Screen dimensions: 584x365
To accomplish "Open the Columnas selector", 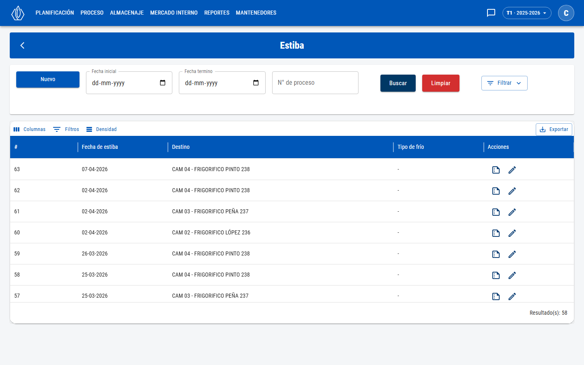I will (29, 129).
